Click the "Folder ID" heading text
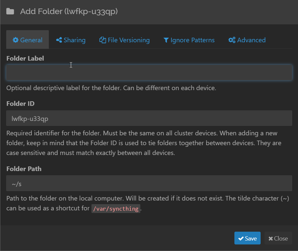Viewport: 298px width, 251px height. [x=20, y=104]
